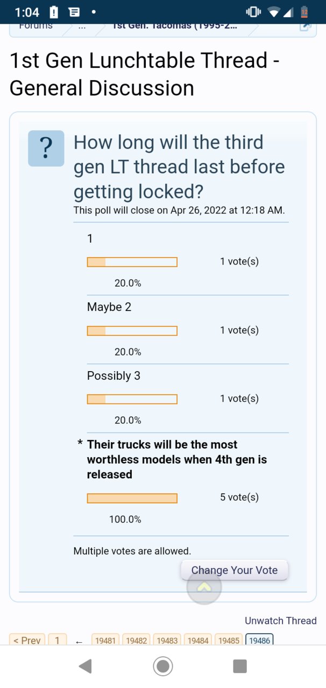Tap the Android back triangle icon
This screenshot has height=688, width=326.
pyautogui.click(x=85, y=666)
